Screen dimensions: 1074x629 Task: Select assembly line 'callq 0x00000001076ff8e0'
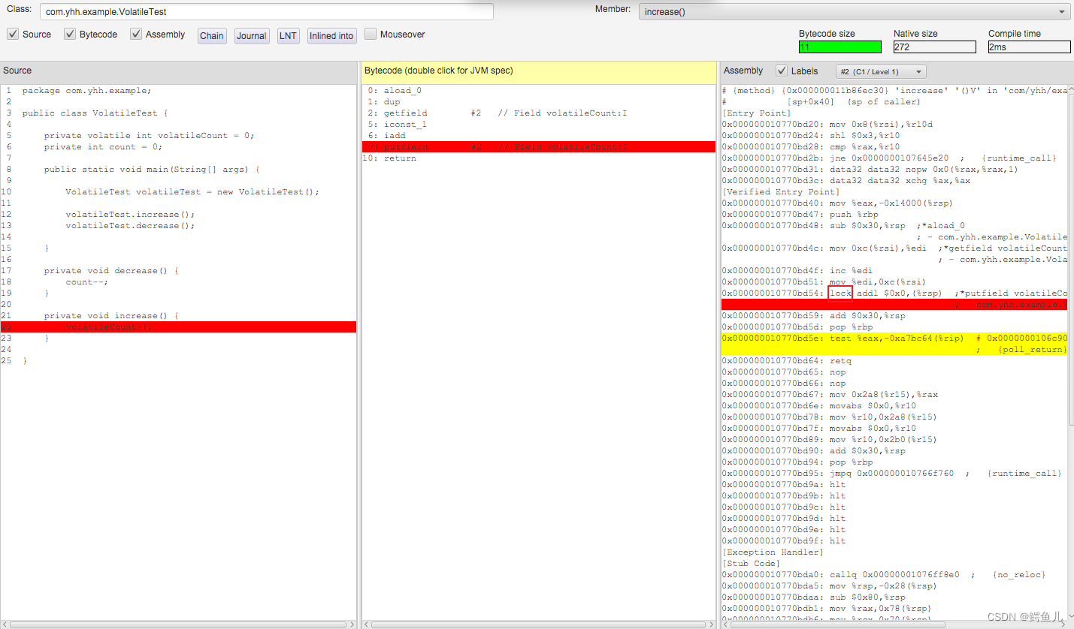(x=883, y=574)
